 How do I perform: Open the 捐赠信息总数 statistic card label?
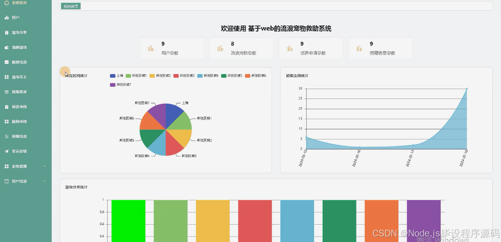tap(382, 53)
